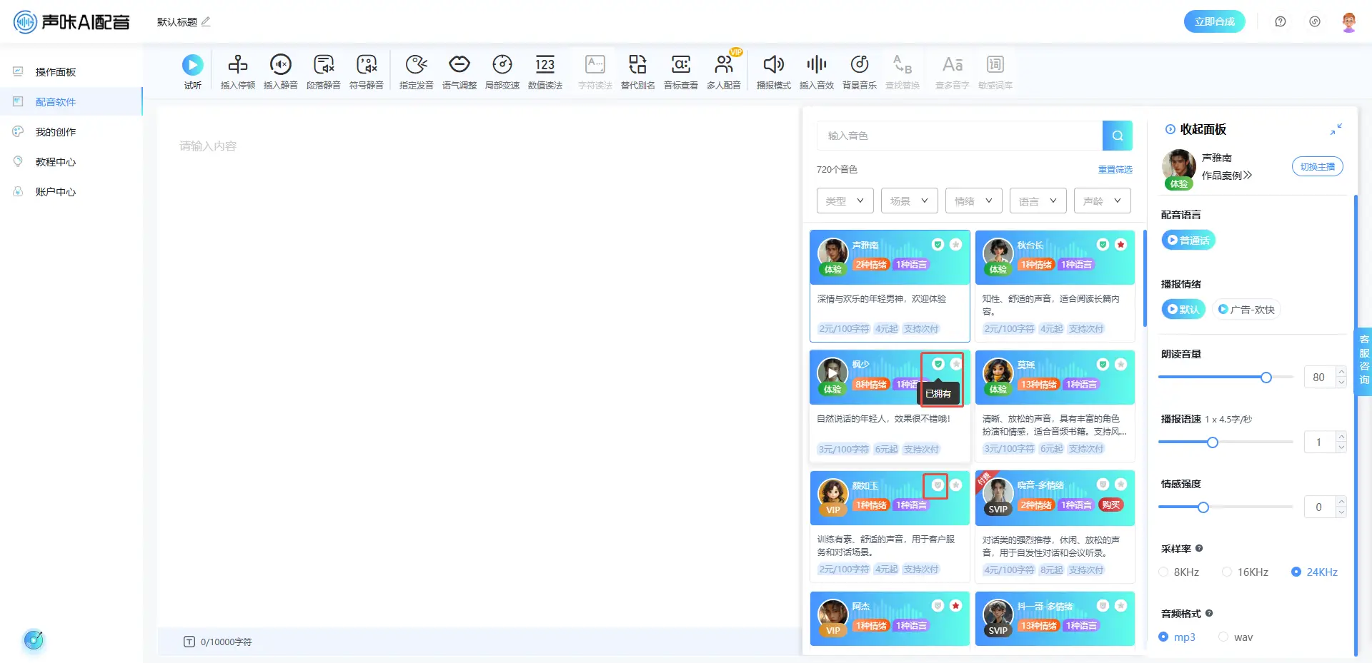The height and width of the screenshot is (663, 1372).
Task: Expand the 情绪 filter dropdown
Action: (973, 201)
